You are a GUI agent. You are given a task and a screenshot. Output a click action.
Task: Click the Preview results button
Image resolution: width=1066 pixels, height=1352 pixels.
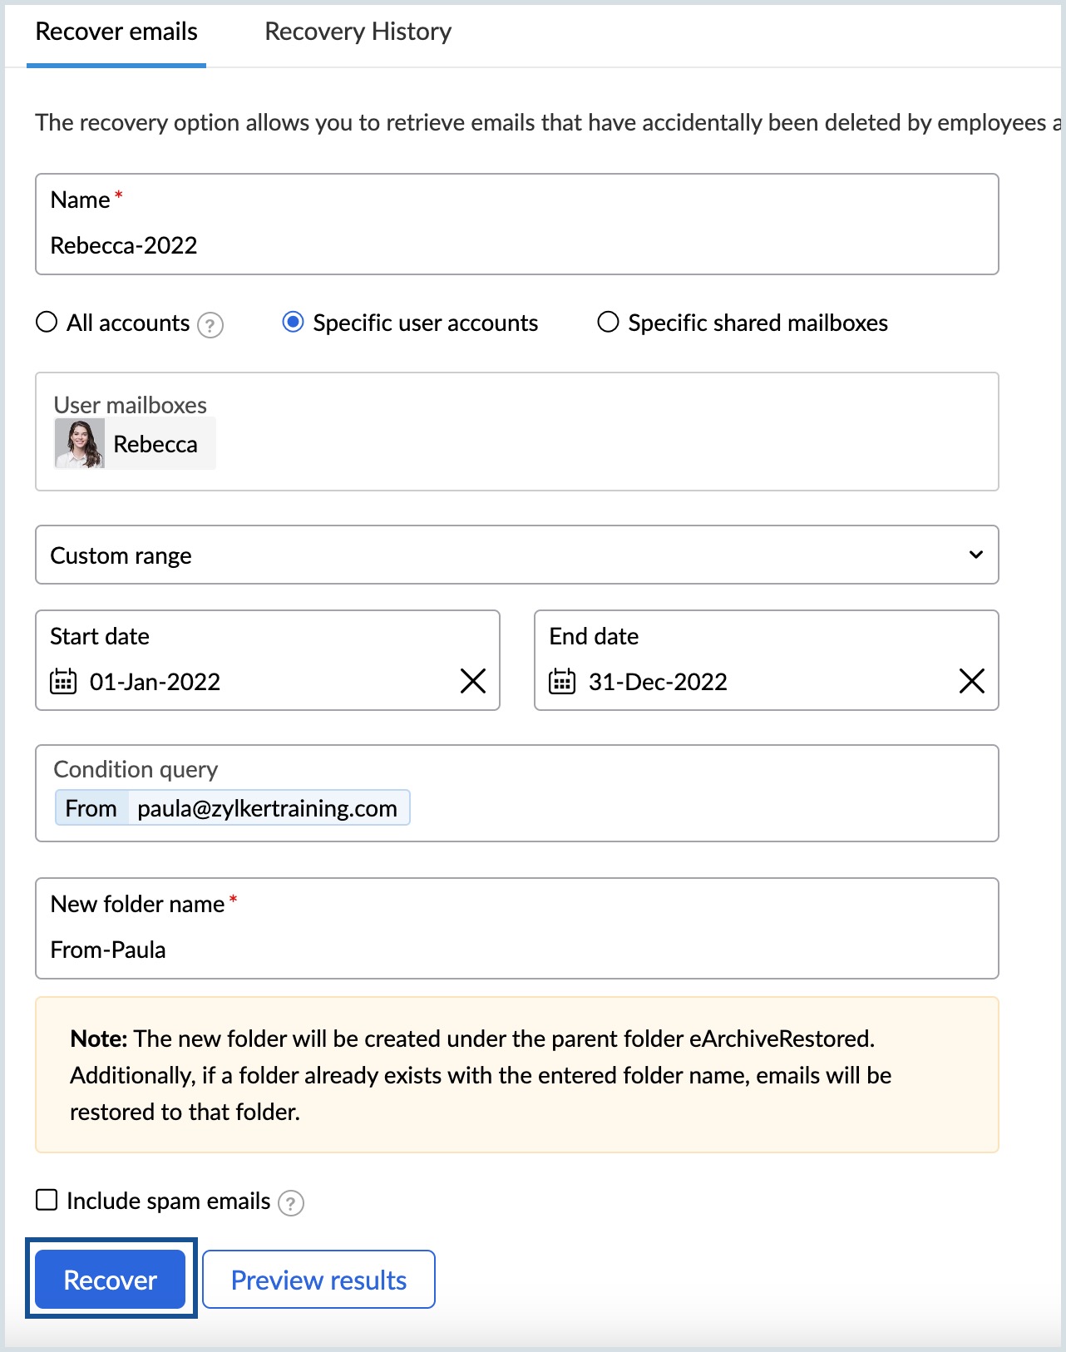(318, 1279)
